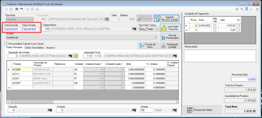
Task: Open the Transportadora lookup icon
Action: click(134, 29)
